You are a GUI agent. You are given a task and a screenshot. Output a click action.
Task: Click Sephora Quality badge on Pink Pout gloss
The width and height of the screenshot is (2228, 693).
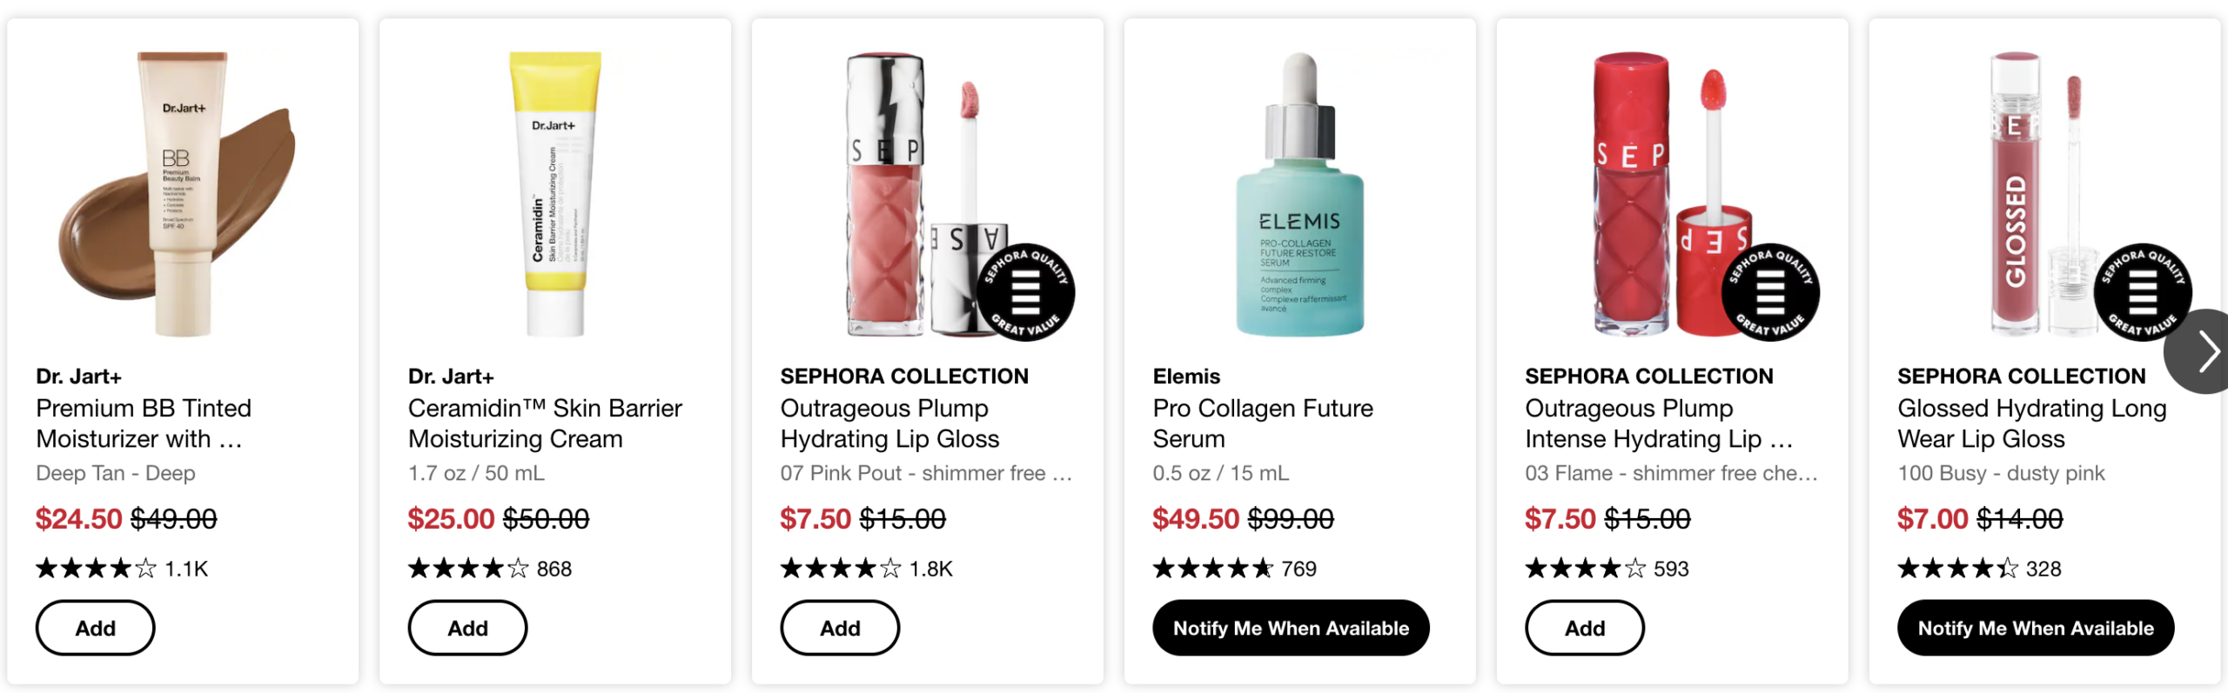1025,292
